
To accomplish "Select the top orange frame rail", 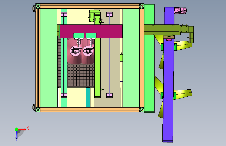I will 90,6.
